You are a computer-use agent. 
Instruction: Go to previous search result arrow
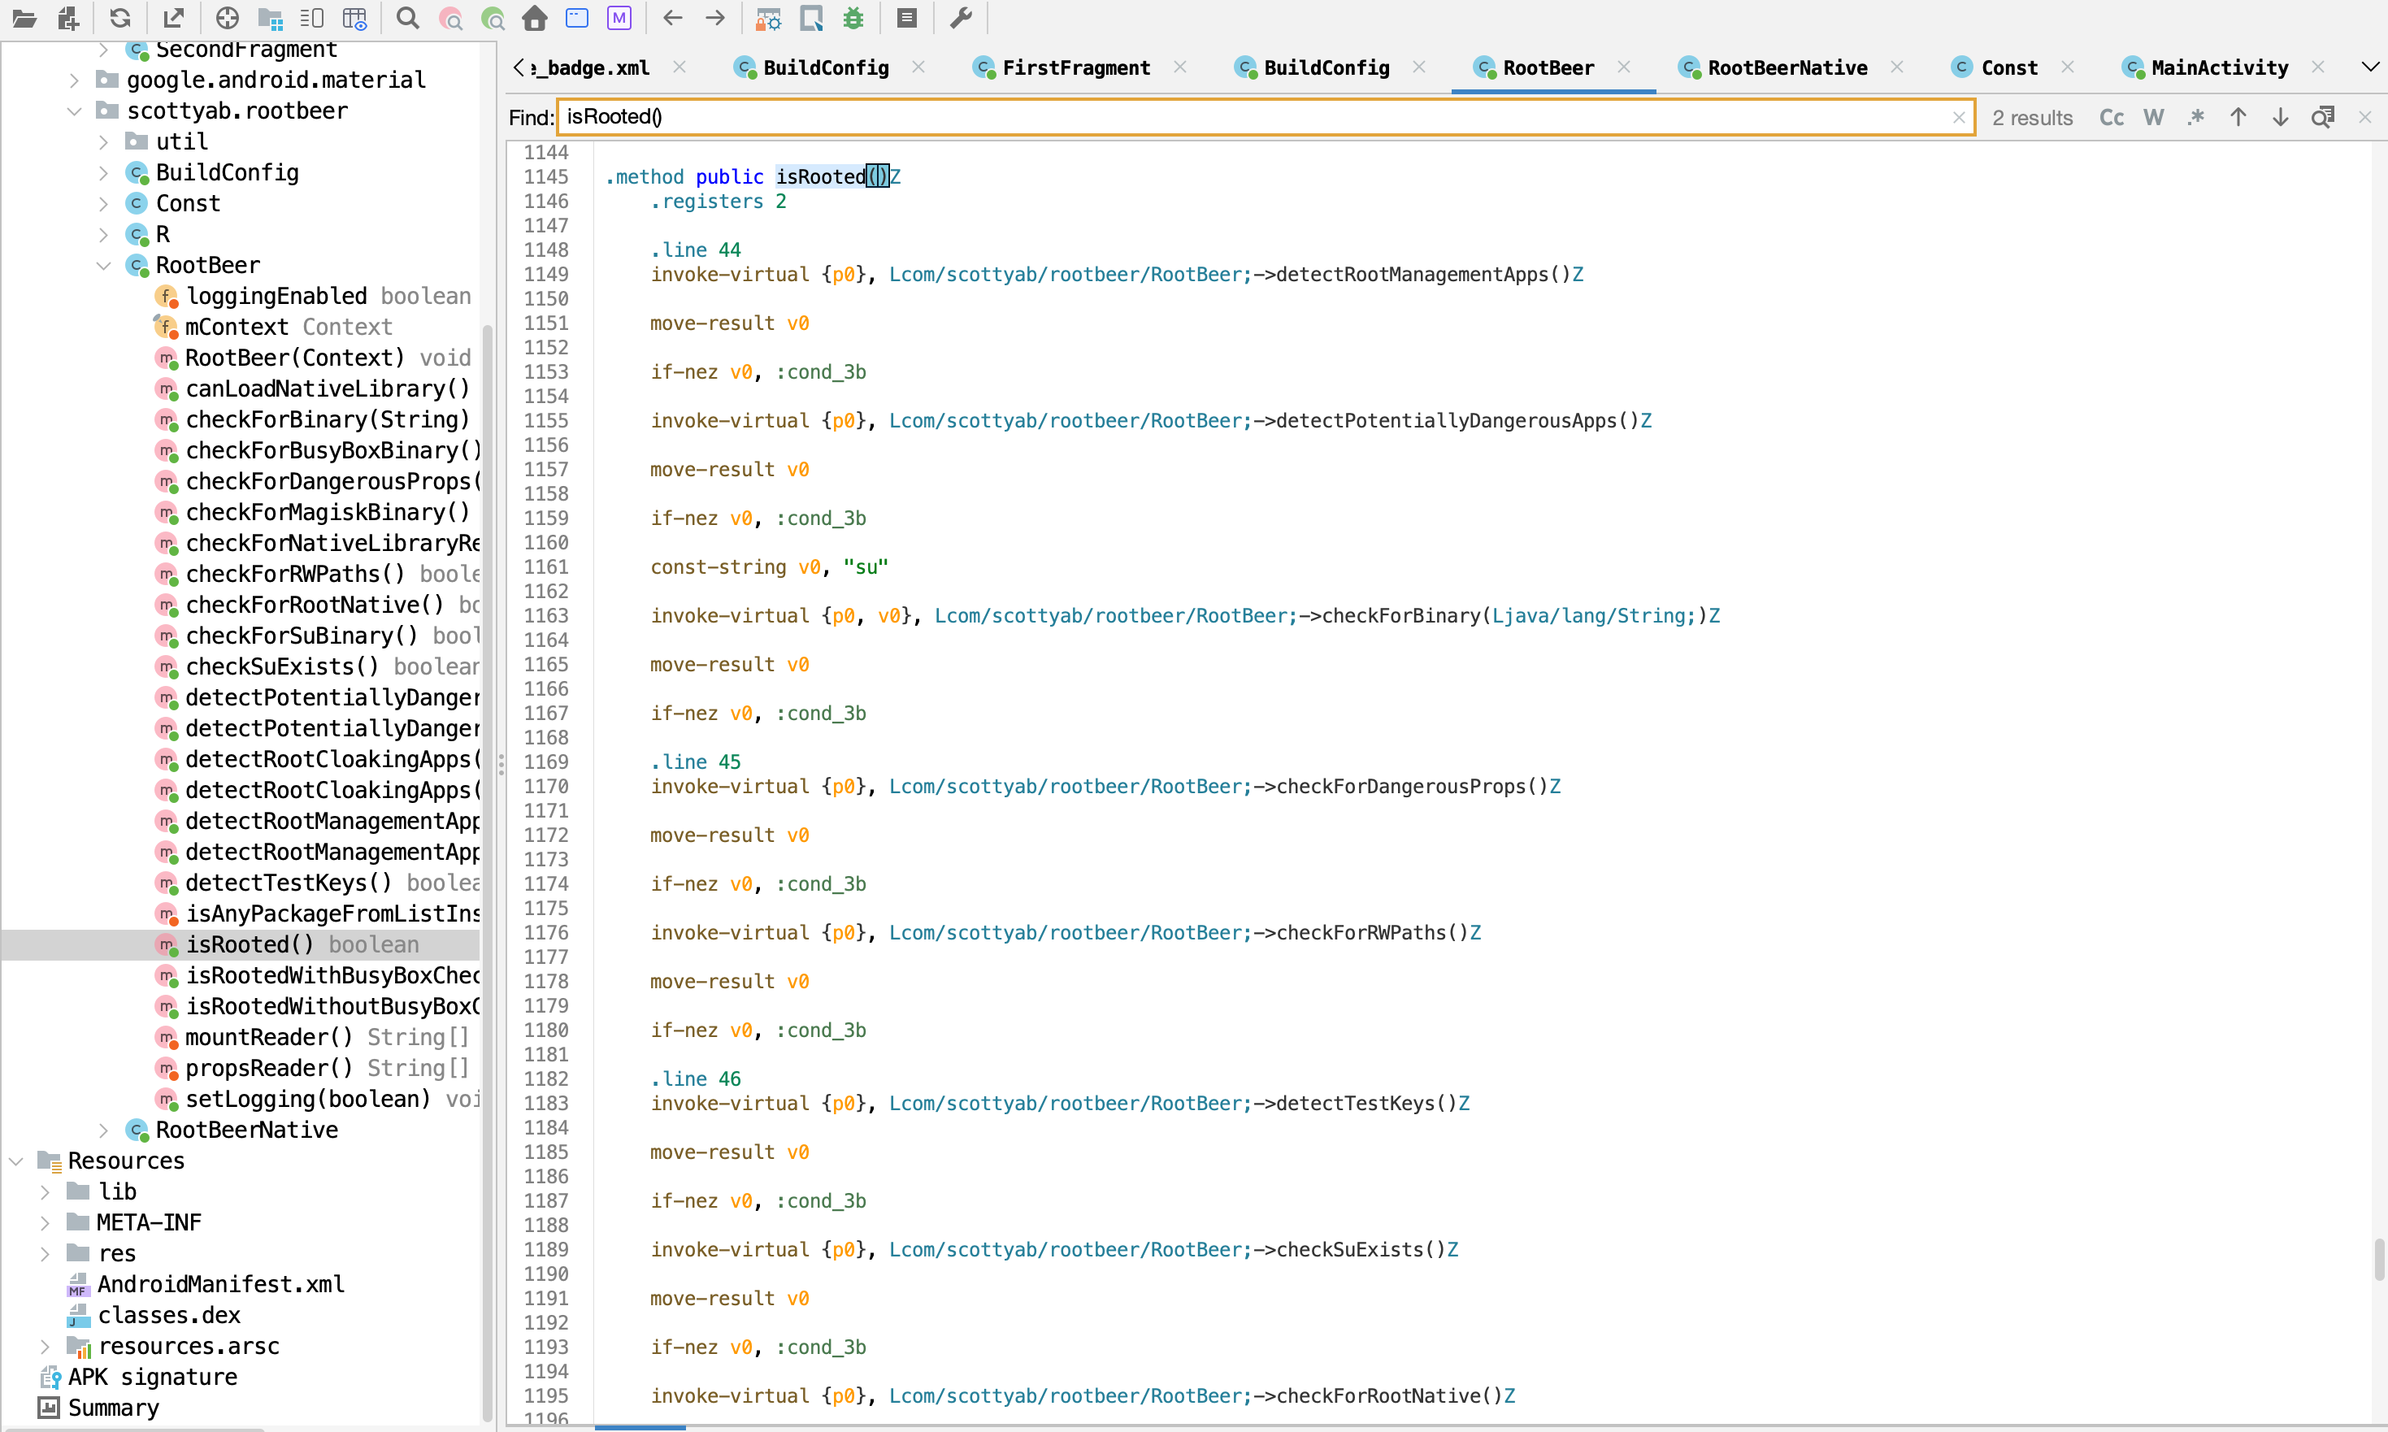(2238, 118)
